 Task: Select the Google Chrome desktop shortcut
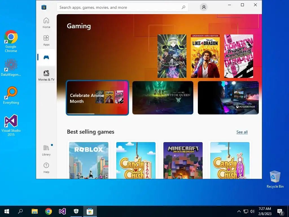(11, 41)
